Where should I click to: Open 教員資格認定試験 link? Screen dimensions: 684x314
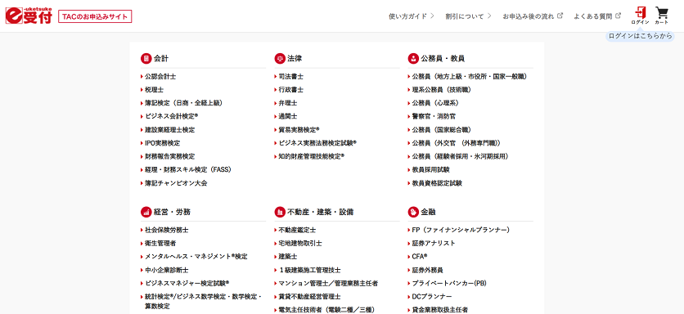pos(437,183)
